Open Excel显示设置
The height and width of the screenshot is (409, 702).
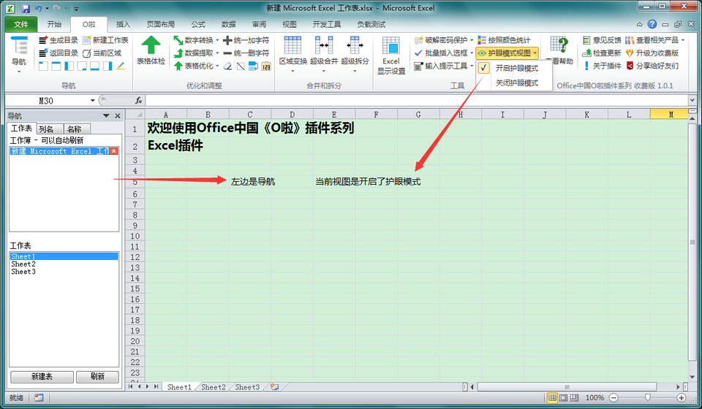390,56
